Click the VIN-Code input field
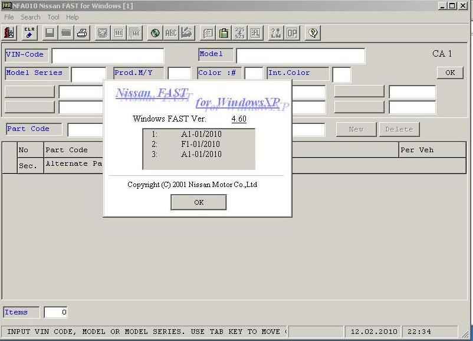The width and height of the screenshot is (473, 341). tap(108, 55)
